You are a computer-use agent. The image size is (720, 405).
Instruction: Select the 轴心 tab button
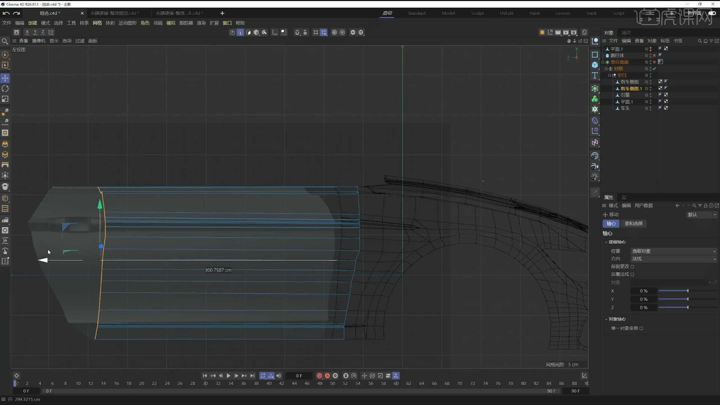pyautogui.click(x=611, y=223)
